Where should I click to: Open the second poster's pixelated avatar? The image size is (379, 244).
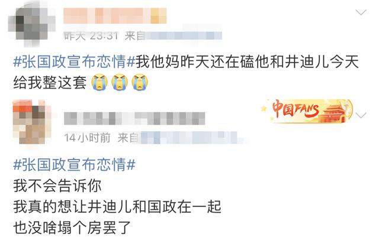point(32,122)
